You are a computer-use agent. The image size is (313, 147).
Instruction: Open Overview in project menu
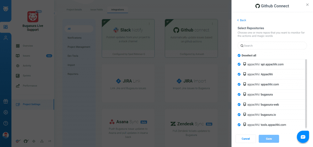click(28, 46)
